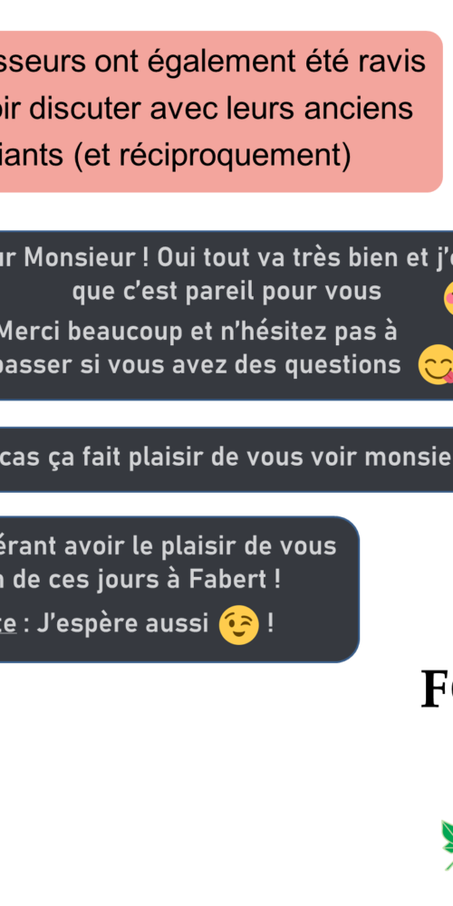Click the green leaf logo
Viewport: 453px width, 906px height.
pos(448,844)
